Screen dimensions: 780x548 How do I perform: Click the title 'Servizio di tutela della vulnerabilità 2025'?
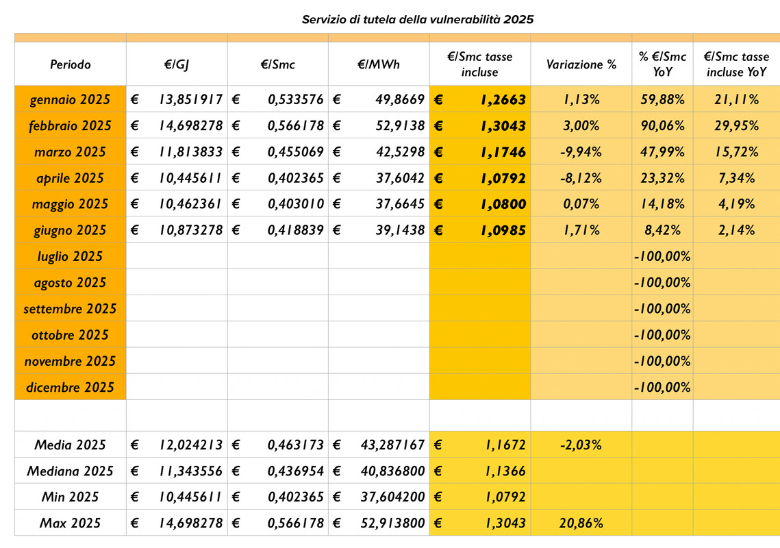click(x=417, y=19)
